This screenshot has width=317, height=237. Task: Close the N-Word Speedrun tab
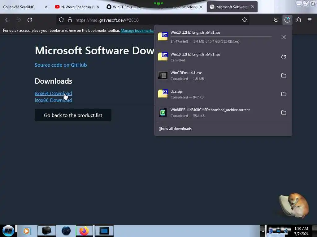point(98,7)
